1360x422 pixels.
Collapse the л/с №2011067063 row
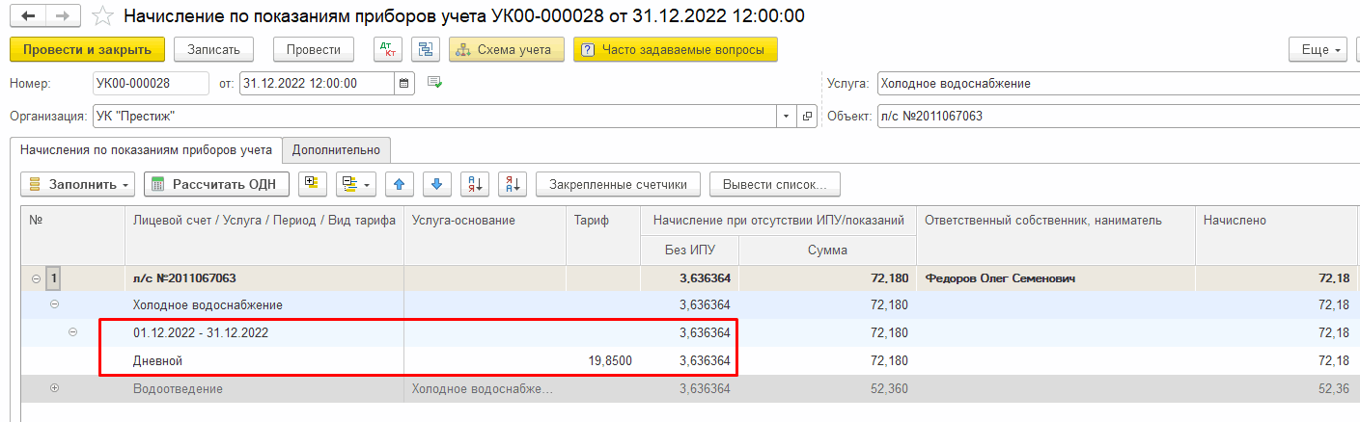click(37, 278)
